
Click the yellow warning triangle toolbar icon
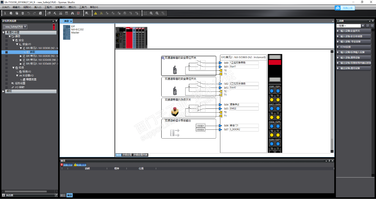[95, 13]
